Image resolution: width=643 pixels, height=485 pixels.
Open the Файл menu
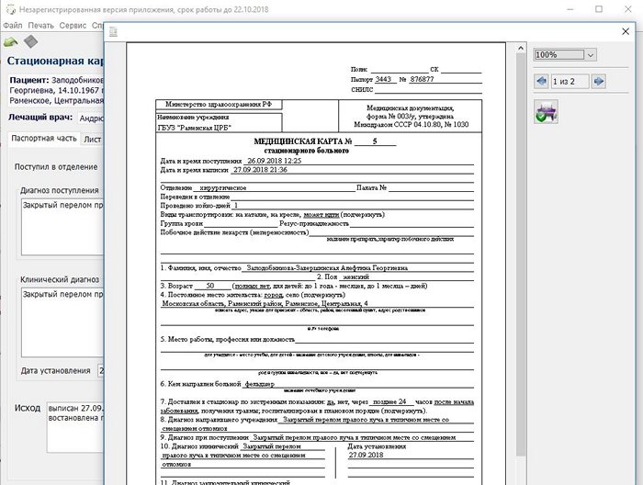pyautogui.click(x=13, y=26)
